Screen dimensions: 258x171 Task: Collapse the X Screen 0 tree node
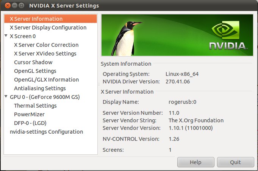click(6, 36)
